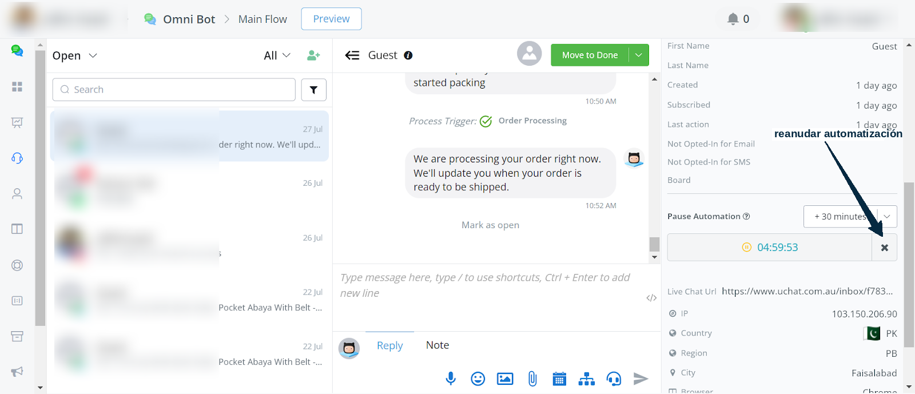Image resolution: width=915 pixels, height=394 pixels.
Task: Click the Main Flow breadcrumb
Action: [x=262, y=19]
